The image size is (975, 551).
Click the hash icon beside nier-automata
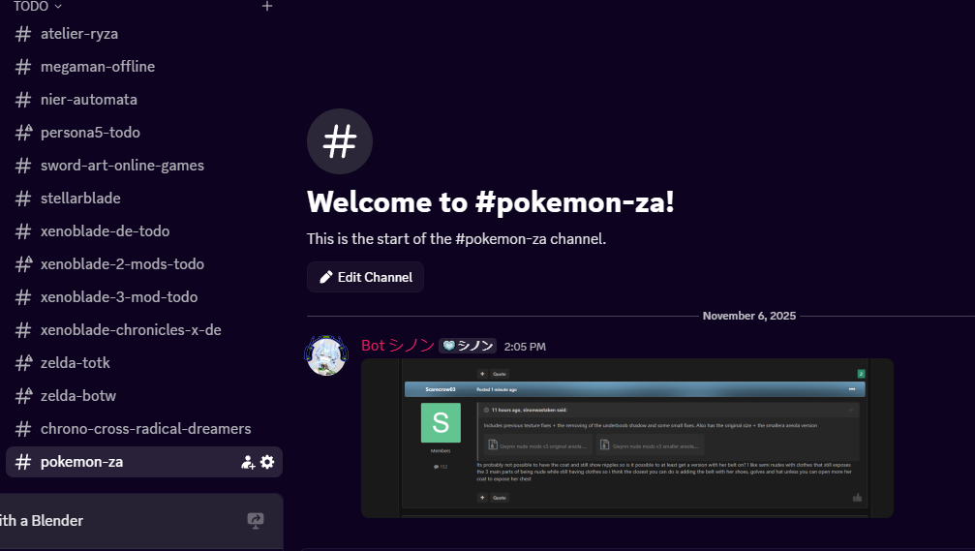tap(23, 100)
